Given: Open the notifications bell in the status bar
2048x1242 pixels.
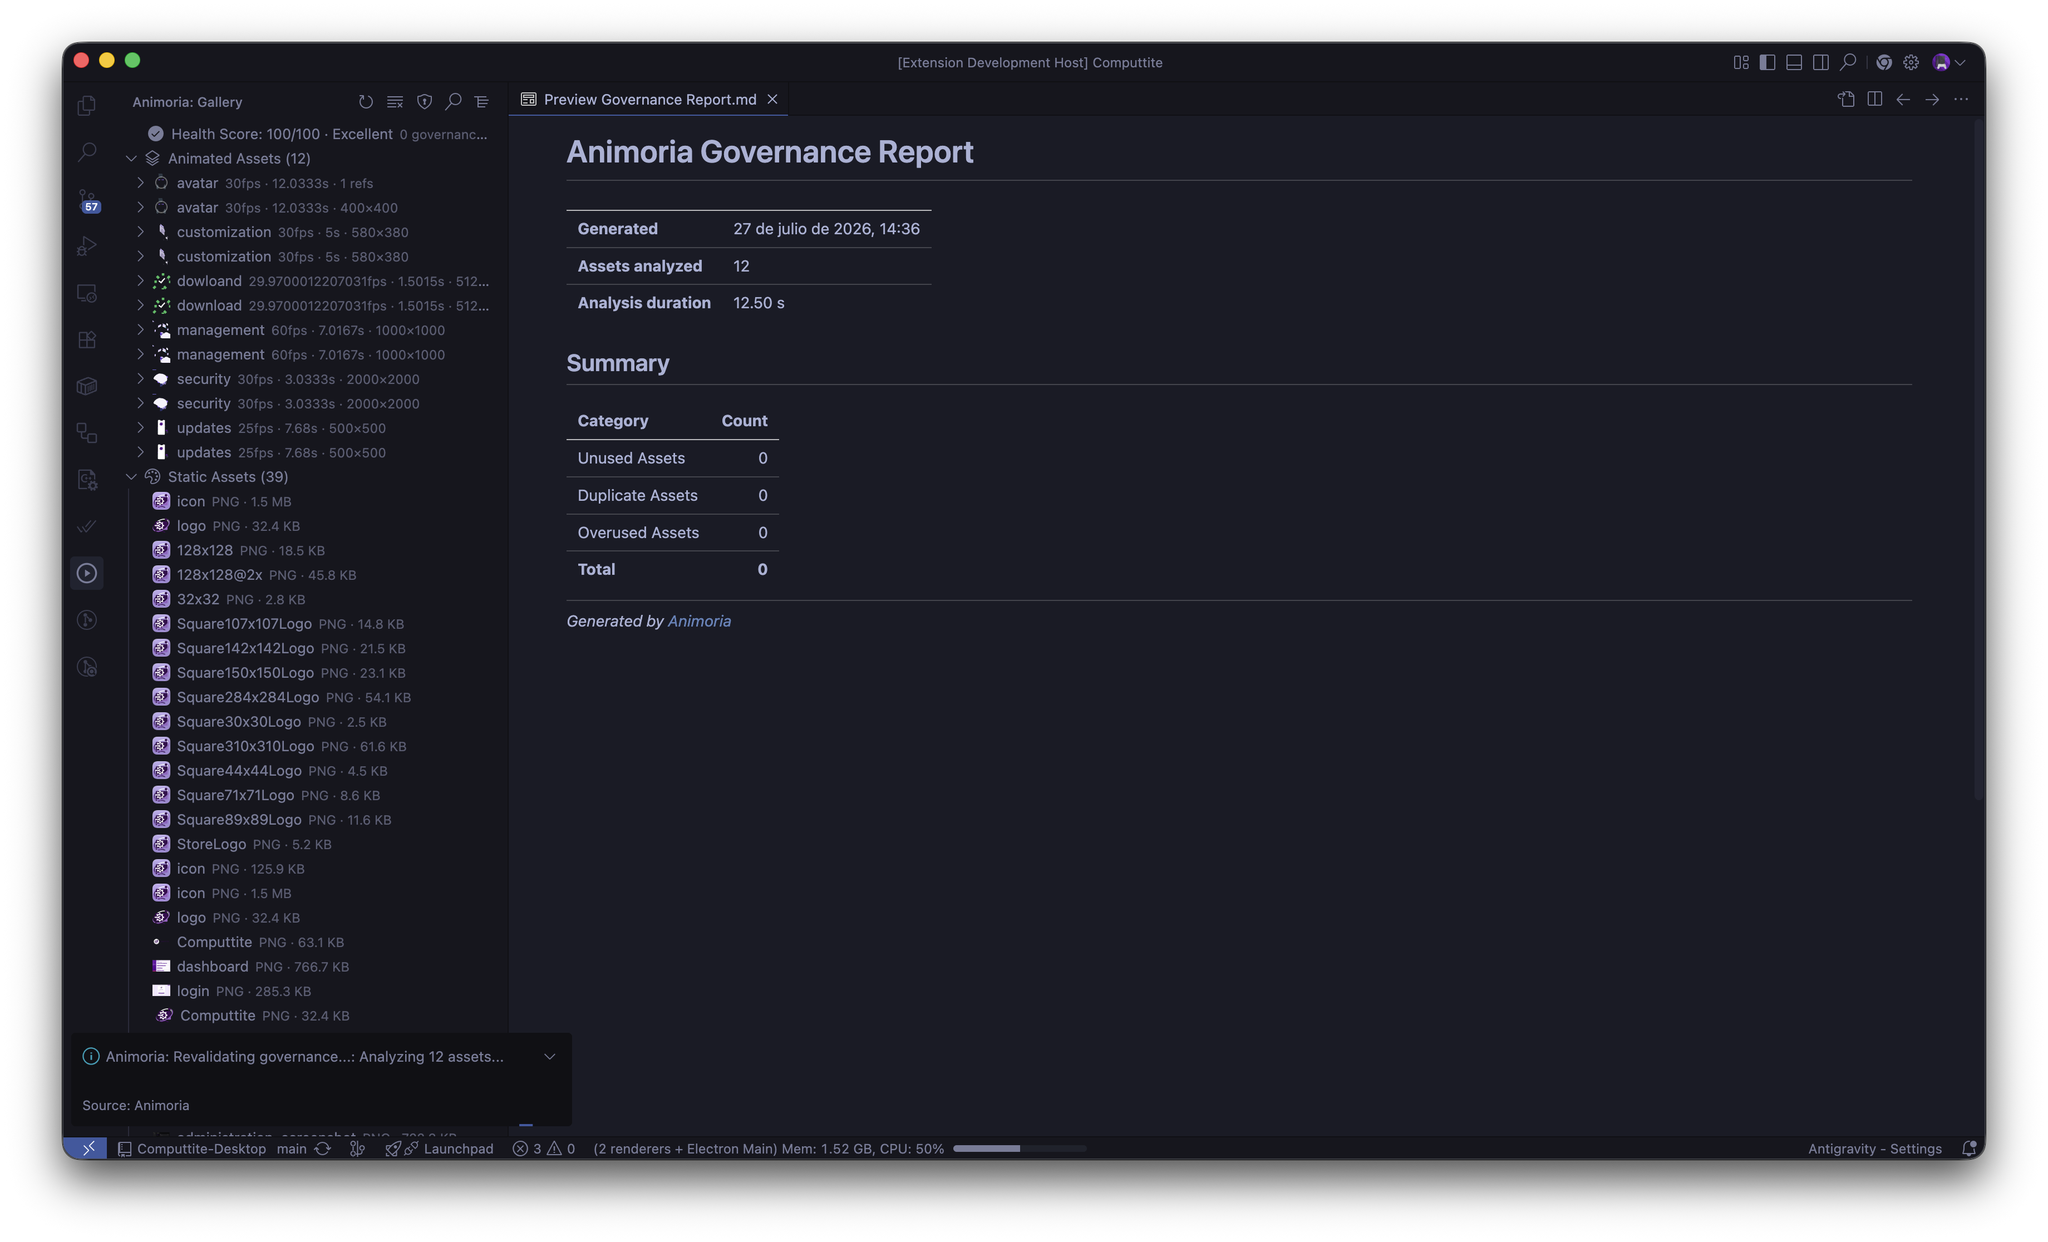Looking at the screenshot, I should (1968, 1148).
